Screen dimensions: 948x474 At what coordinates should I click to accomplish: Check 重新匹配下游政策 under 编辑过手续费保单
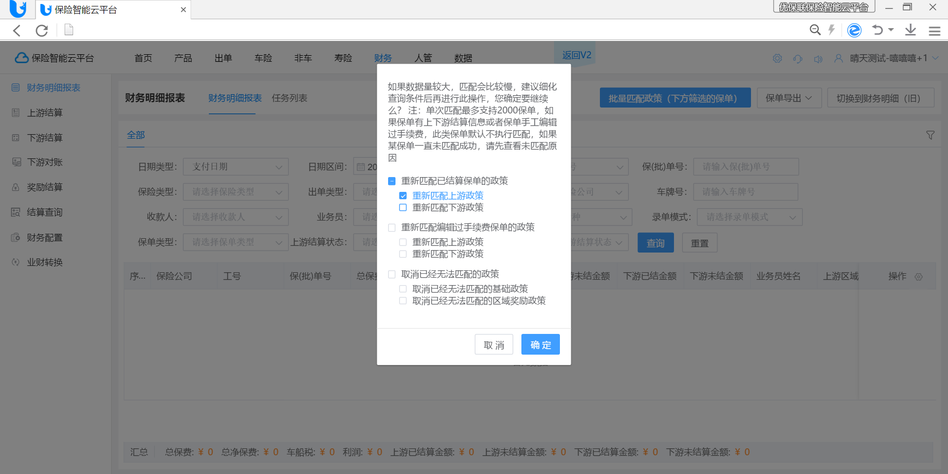tap(403, 254)
